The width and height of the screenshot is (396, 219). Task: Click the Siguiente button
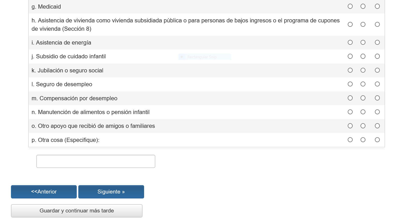(x=111, y=192)
